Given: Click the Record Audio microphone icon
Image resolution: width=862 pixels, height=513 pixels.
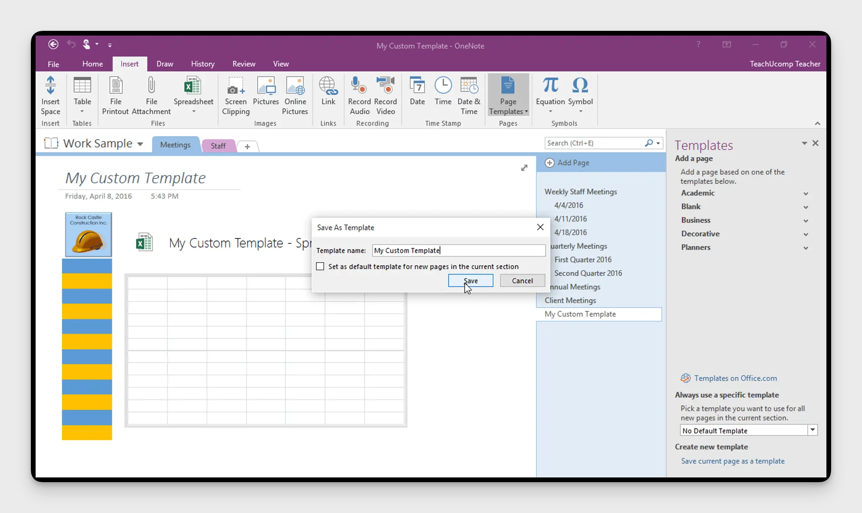Looking at the screenshot, I should 359,86.
